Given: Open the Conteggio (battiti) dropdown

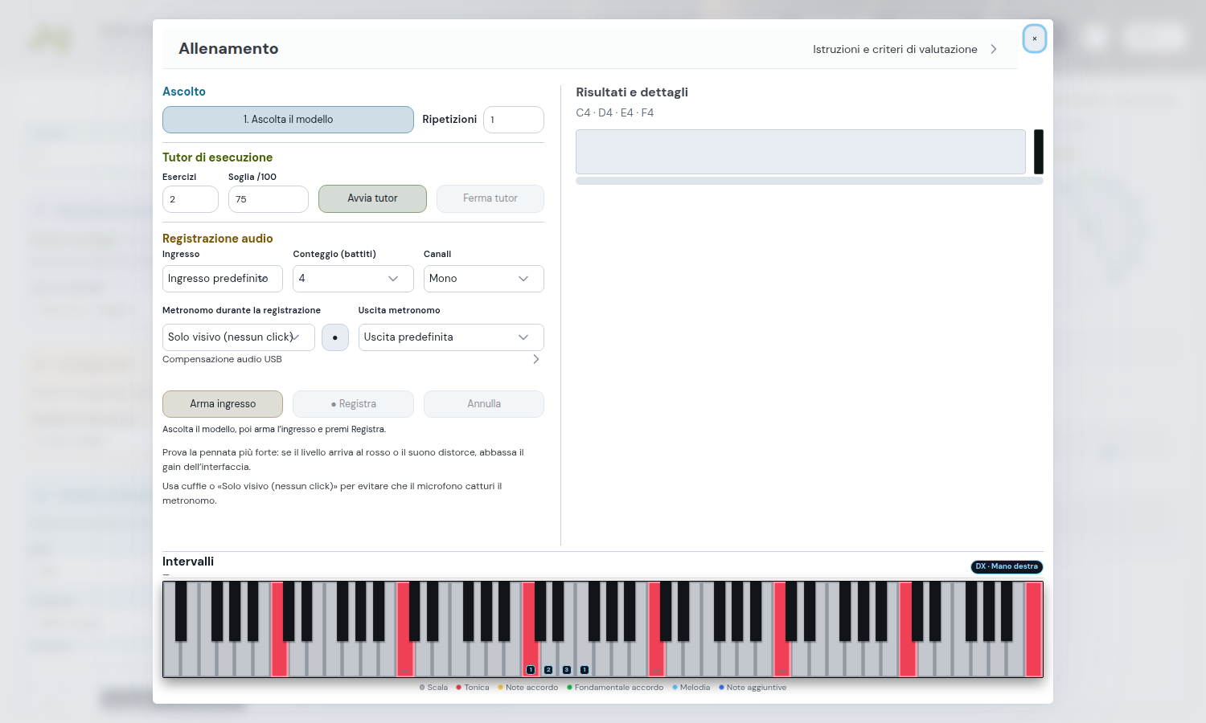Looking at the screenshot, I should click(x=353, y=279).
